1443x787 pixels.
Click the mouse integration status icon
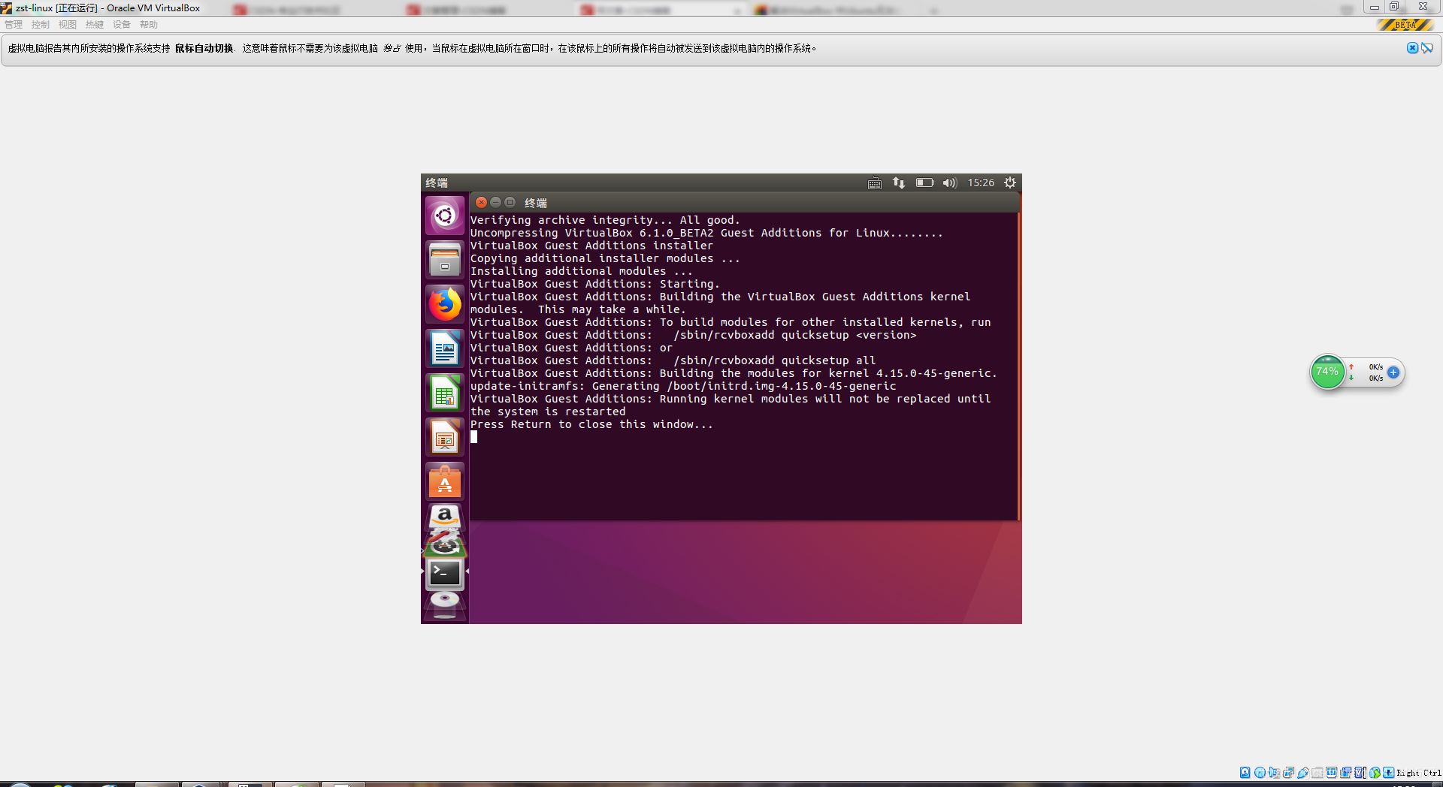[x=1375, y=773]
